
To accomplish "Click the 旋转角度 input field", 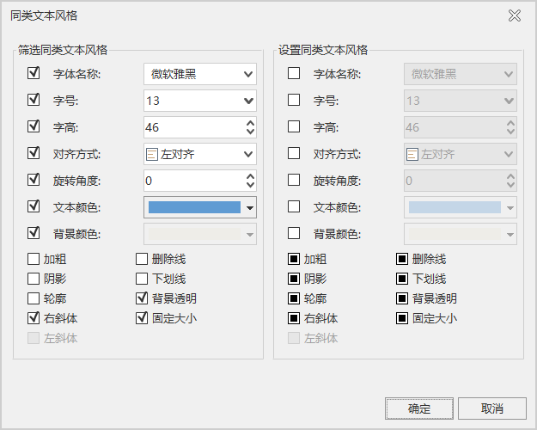I will [192, 181].
